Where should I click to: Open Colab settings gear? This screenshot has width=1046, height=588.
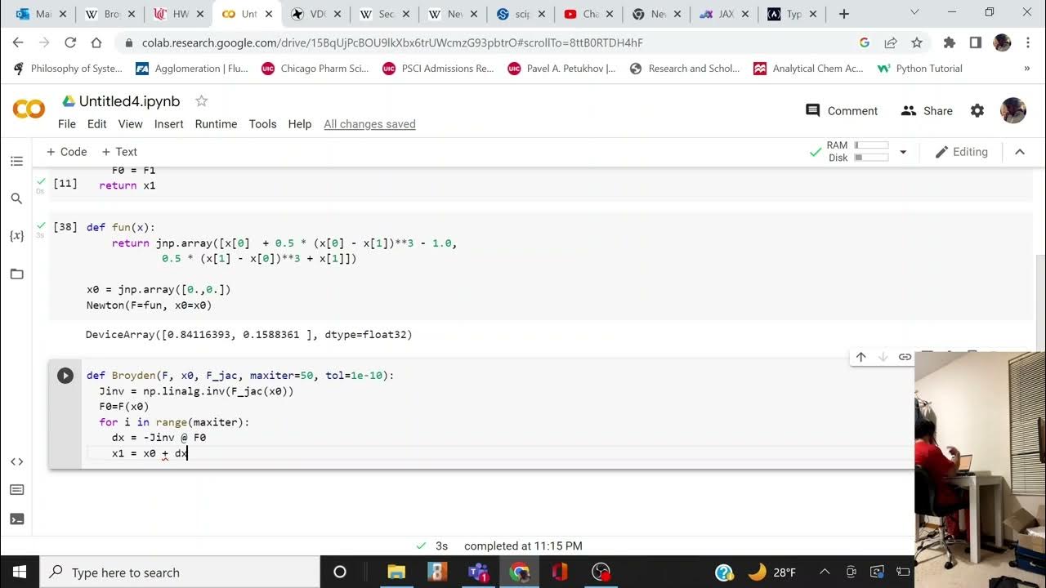[x=977, y=111]
